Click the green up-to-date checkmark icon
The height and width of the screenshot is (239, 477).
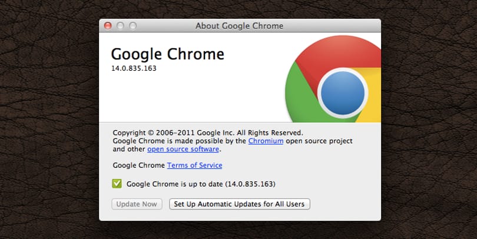117,184
